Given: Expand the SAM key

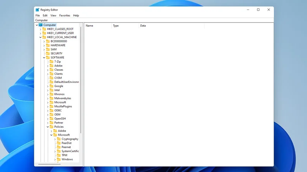Looking at the screenshot, I should [44, 50].
